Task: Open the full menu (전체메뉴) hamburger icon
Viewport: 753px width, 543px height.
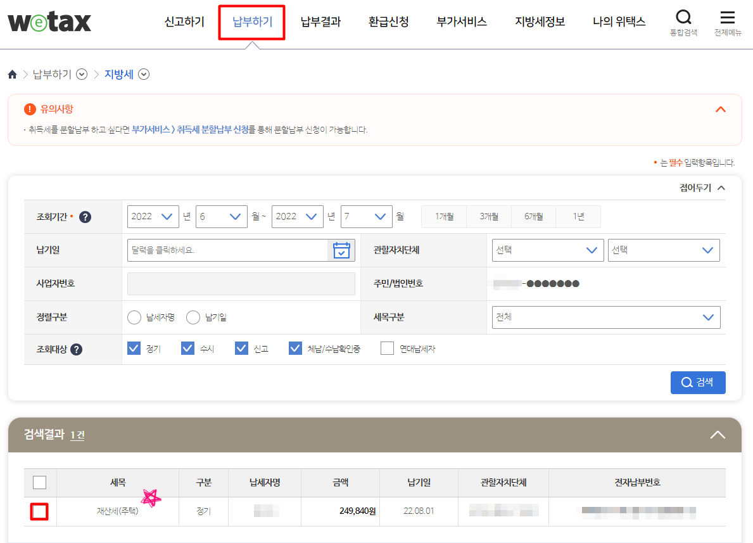Action: tap(728, 22)
